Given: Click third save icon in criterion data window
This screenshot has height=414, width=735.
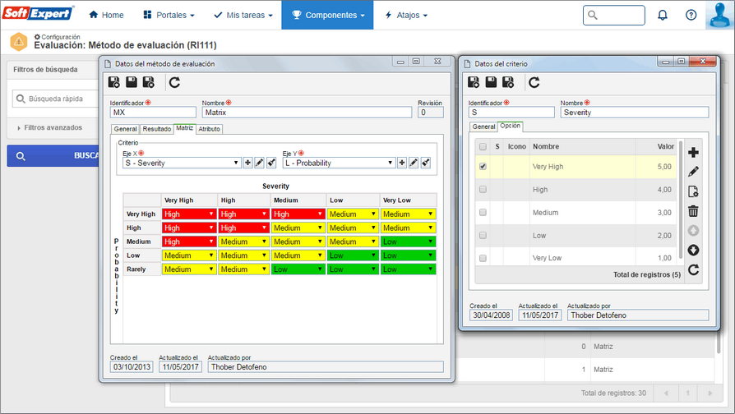Looking at the screenshot, I should coord(508,82).
